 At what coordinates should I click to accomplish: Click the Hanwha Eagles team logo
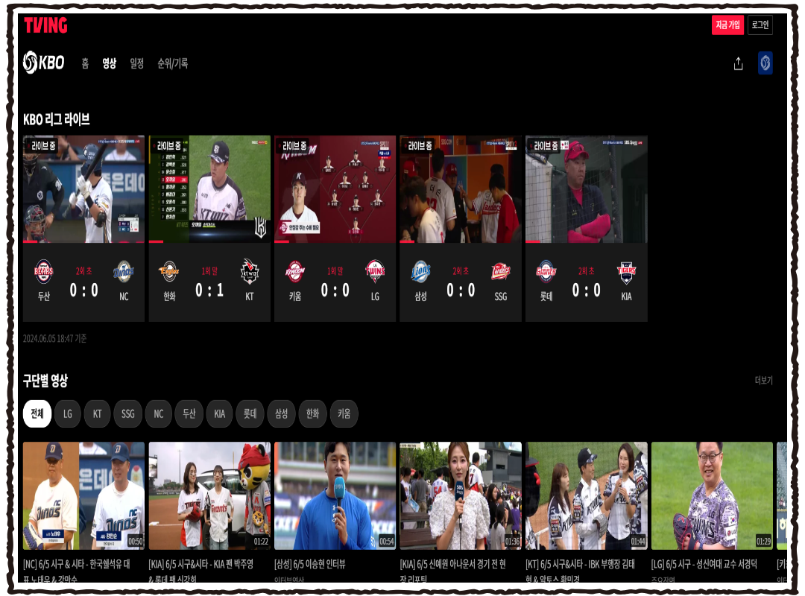pos(169,271)
